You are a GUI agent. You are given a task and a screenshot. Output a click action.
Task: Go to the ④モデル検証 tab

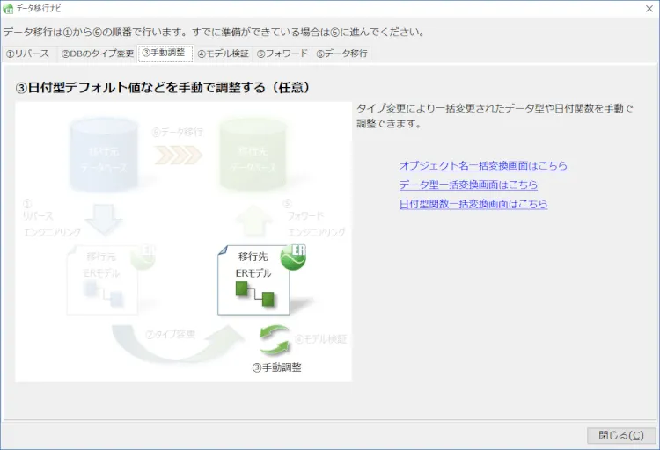point(223,54)
